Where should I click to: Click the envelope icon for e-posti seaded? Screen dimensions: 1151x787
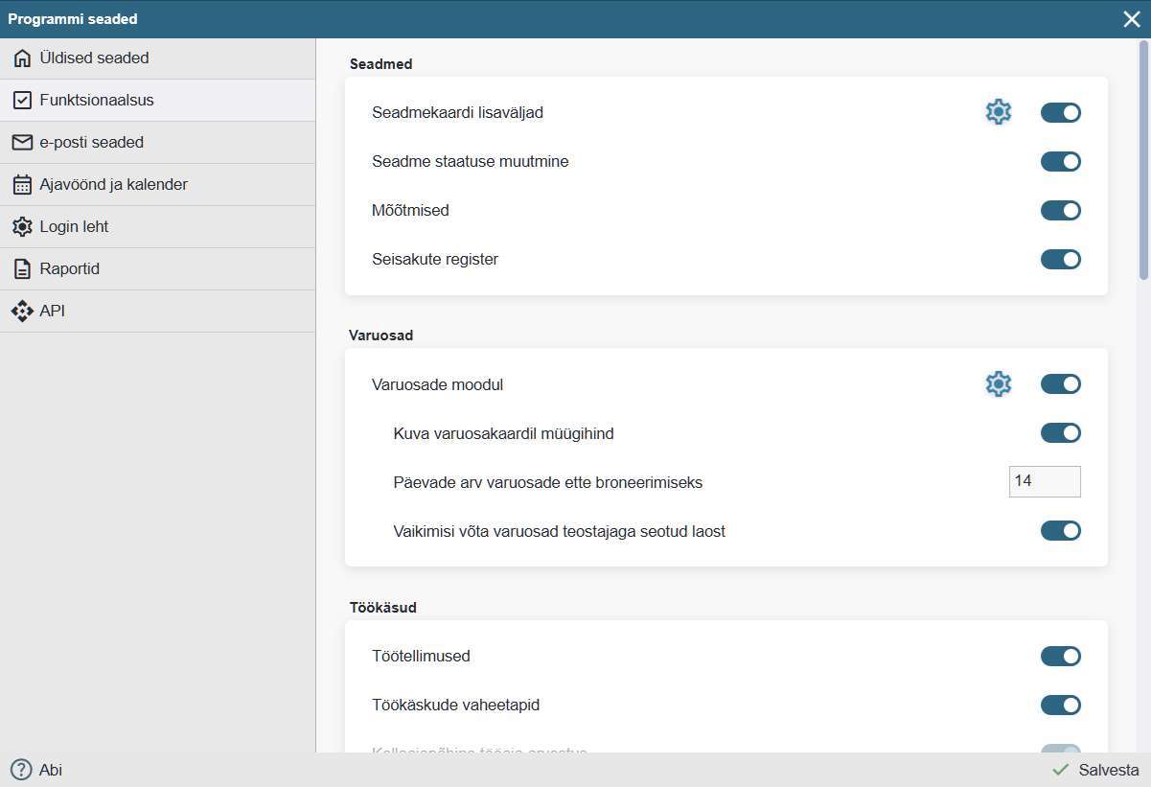point(22,143)
